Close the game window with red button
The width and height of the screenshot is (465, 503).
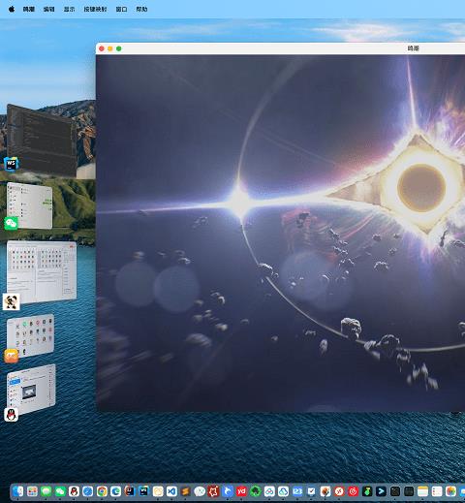(102, 48)
